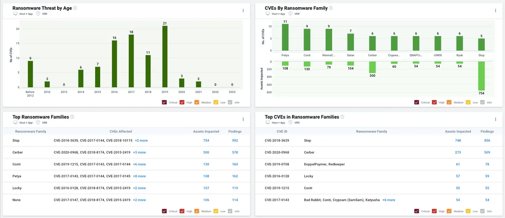505x218 pixels.
Task: Open 748 assets impacted for CVE-2018-3639
Action: click(x=458, y=141)
